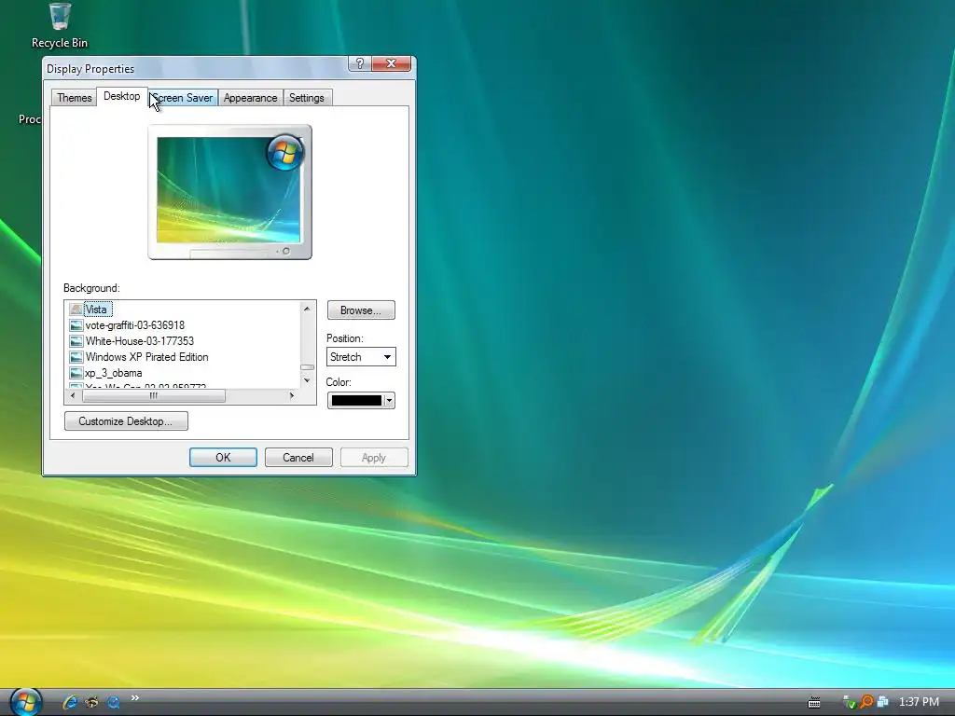Click background list scroll up arrow

click(307, 309)
